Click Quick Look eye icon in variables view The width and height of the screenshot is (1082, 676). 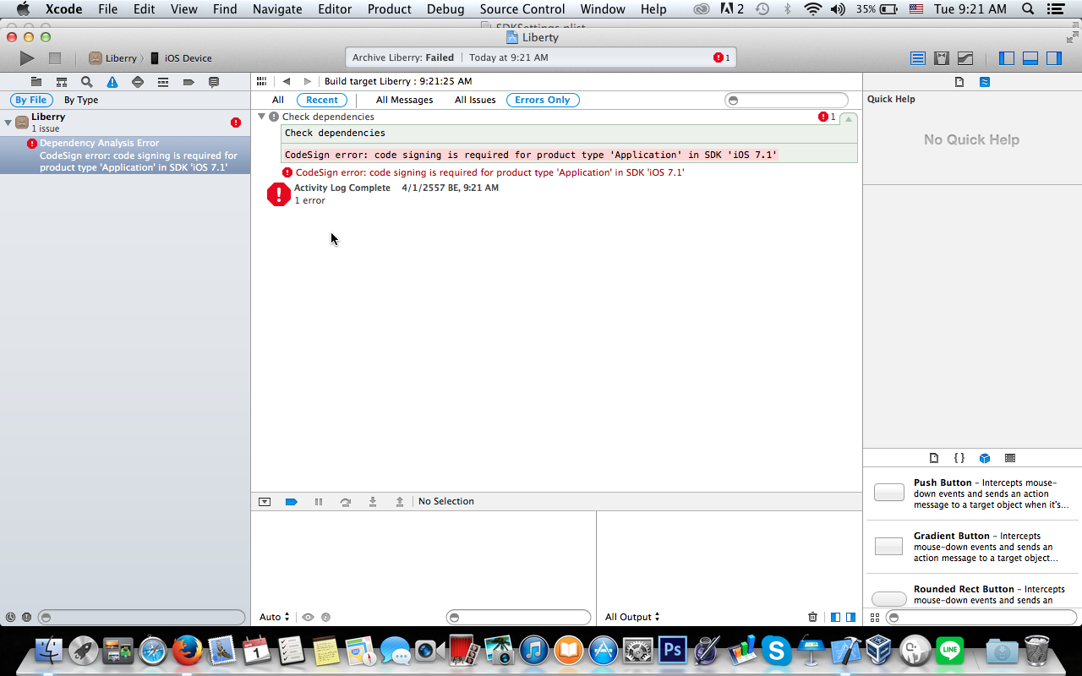point(308,617)
